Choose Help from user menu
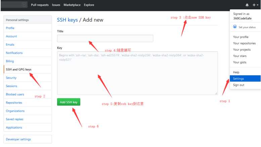261x147 pixels. (245, 72)
